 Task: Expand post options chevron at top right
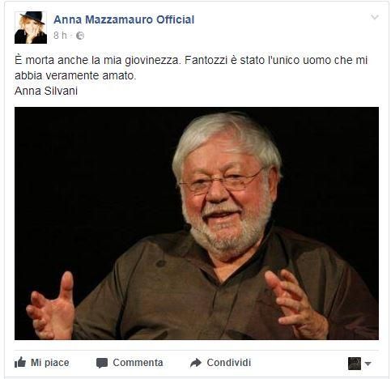click(375, 17)
